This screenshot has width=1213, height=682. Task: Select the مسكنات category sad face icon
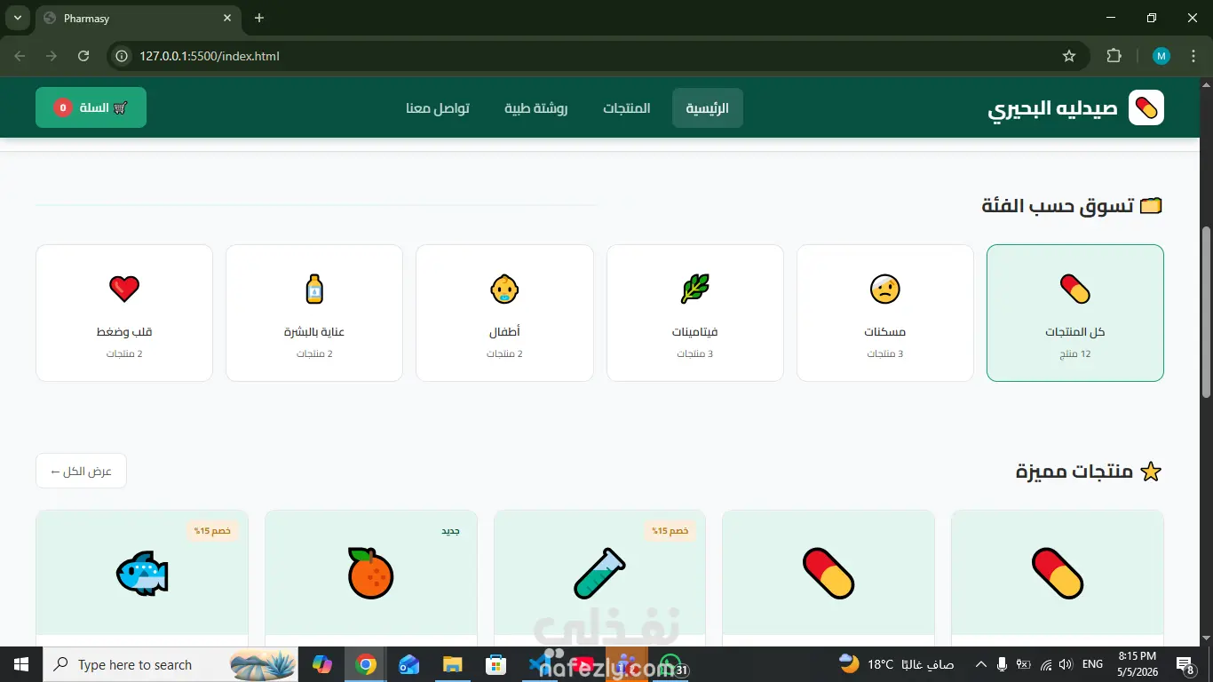tap(884, 289)
